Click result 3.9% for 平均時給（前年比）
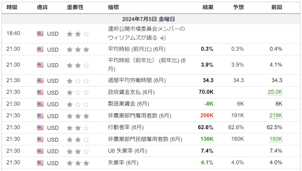This screenshot has height=171, width=302. point(207,65)
